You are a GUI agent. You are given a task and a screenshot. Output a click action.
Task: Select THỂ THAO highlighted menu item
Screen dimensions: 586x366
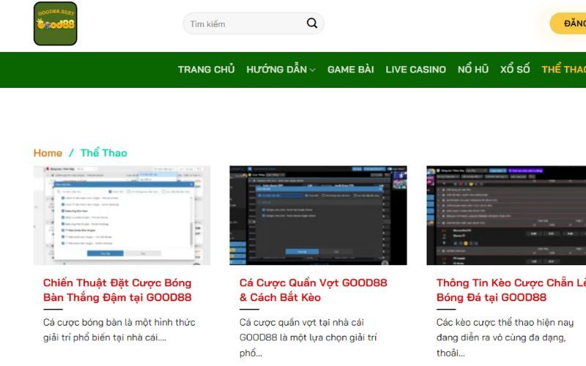tap(564, 70)
